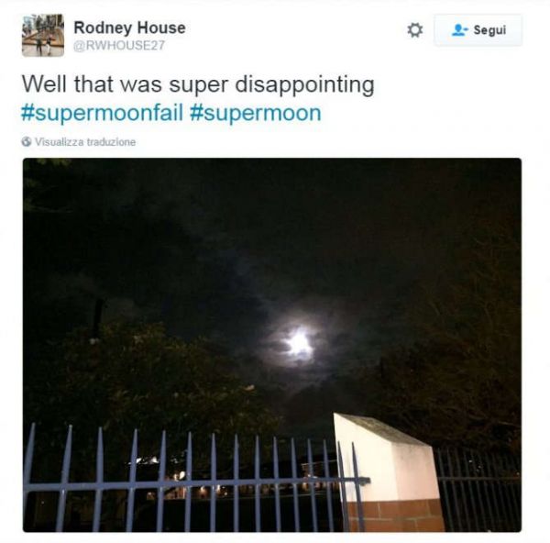Select the tweet text 'Well that was super disappointing'
Image resolution: width=550 pixels, height=543 pixels.
point(198,84)
